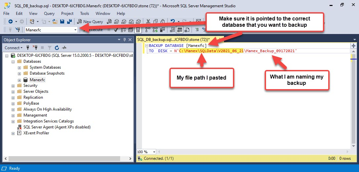
Task: Expand the Replication folder
Action: coord(13,97)
